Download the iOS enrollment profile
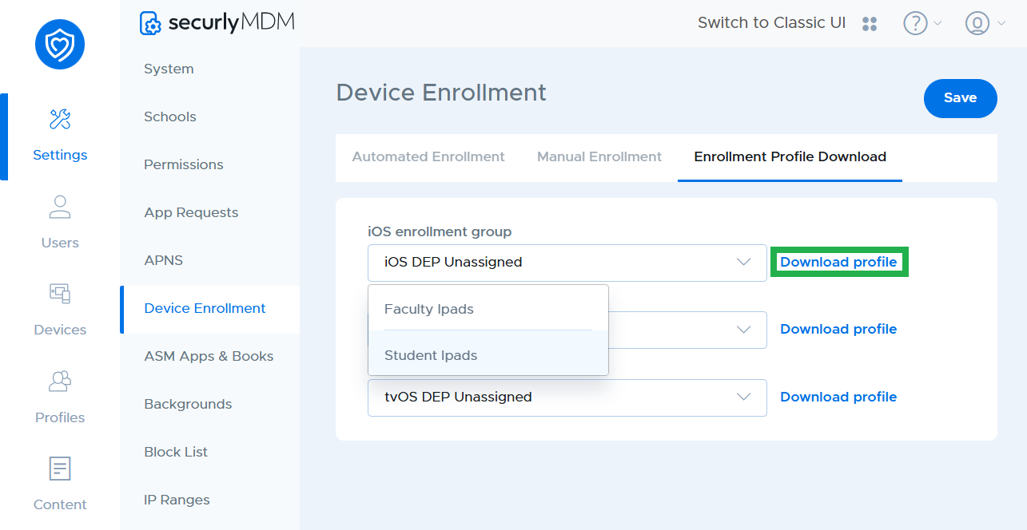The height and width of the screenshot is (530, 1027). (x=838, y=262)
